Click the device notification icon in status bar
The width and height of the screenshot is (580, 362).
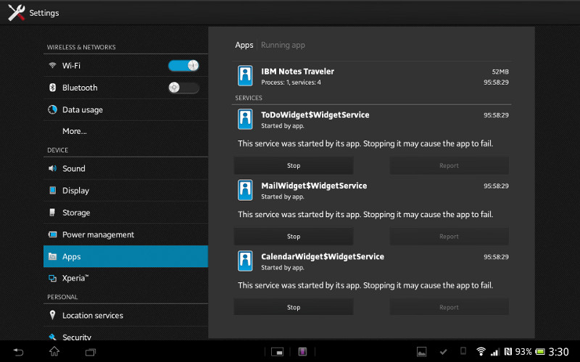[x=463, y=351]
